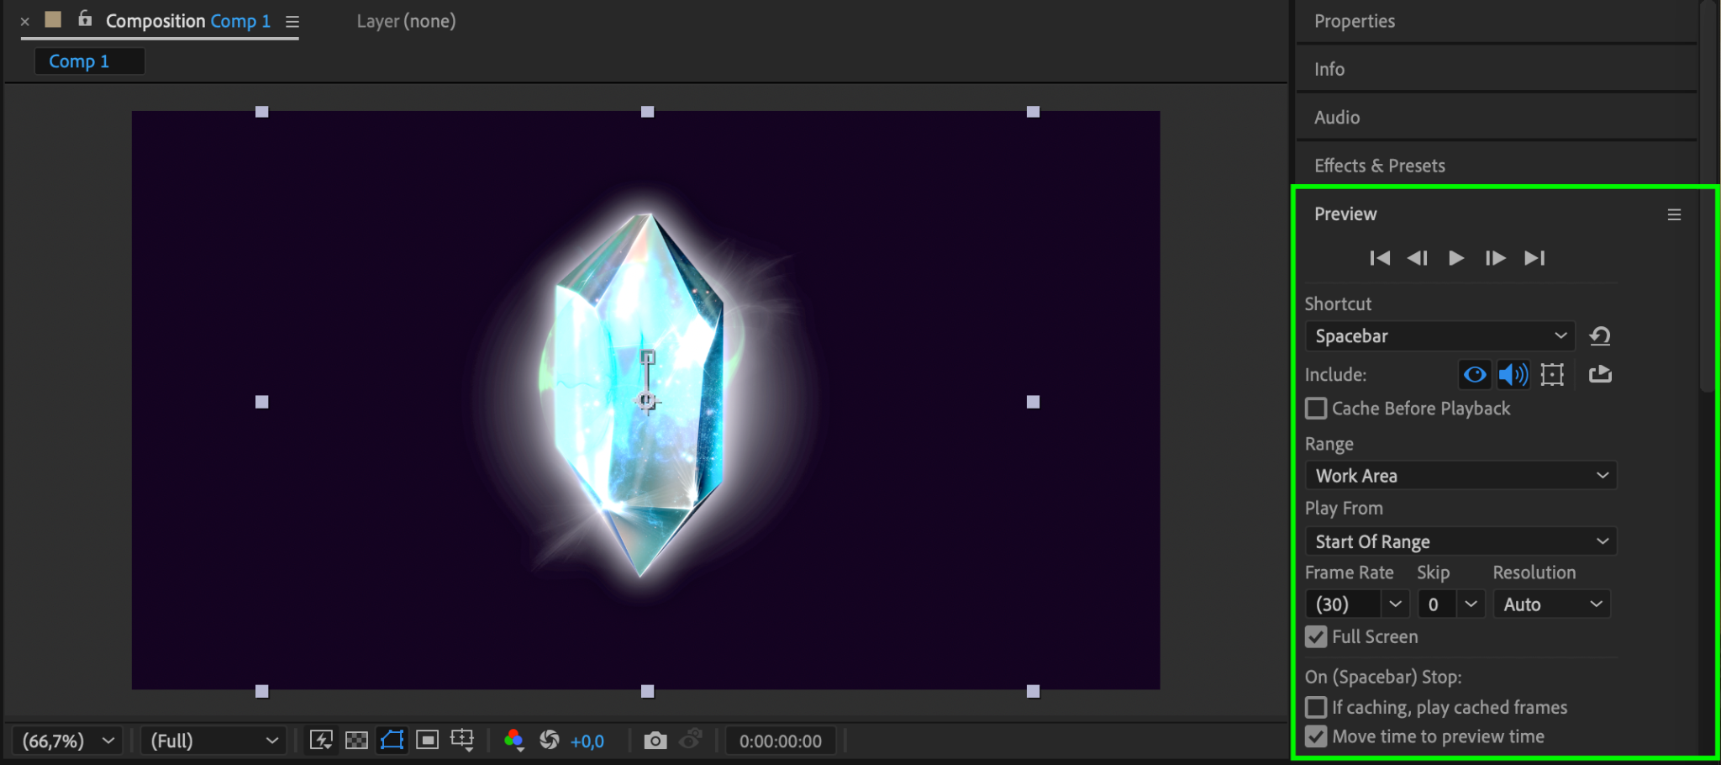Open the Audio panel
This screenshot has width=1721, height=765.
click(x=1337, y=118)
